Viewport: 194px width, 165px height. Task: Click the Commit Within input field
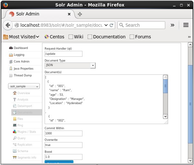pos(63,133)
